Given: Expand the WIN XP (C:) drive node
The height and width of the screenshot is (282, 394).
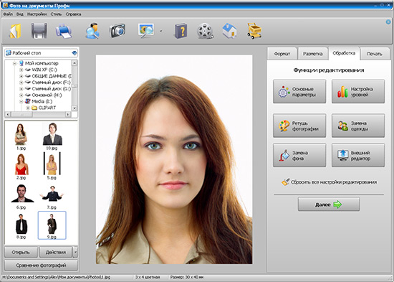Looking at the screenshot, I should coord(21,70).
